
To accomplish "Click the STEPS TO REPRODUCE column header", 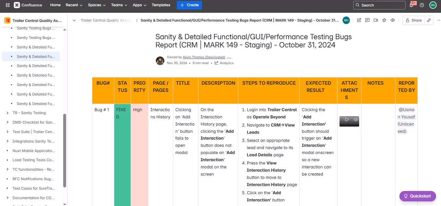I will coord(269,91).
